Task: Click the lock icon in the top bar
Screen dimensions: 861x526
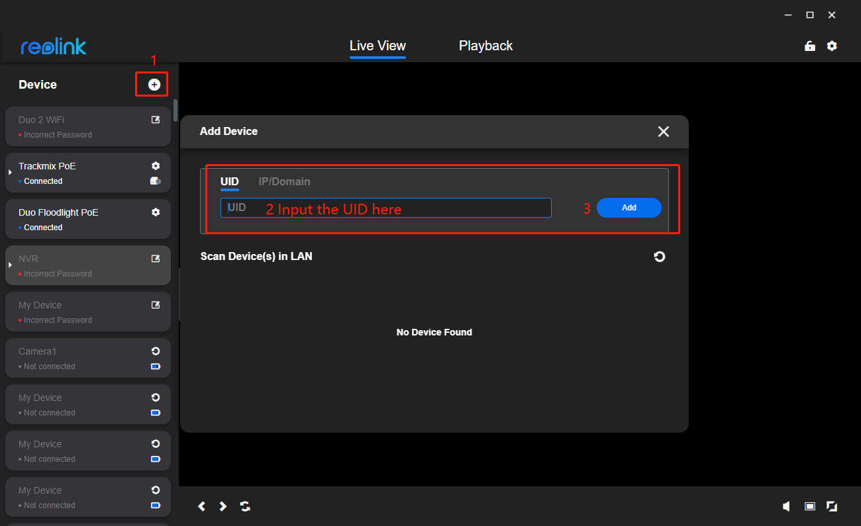Action: pyautogui.click(x=809, y=46)
